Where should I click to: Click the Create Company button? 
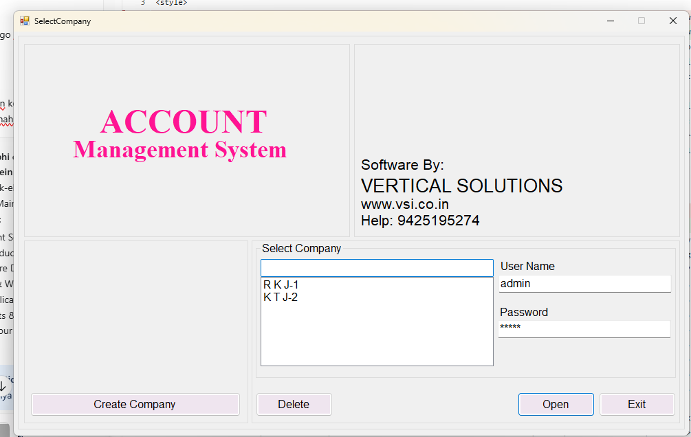coord(135,404)
